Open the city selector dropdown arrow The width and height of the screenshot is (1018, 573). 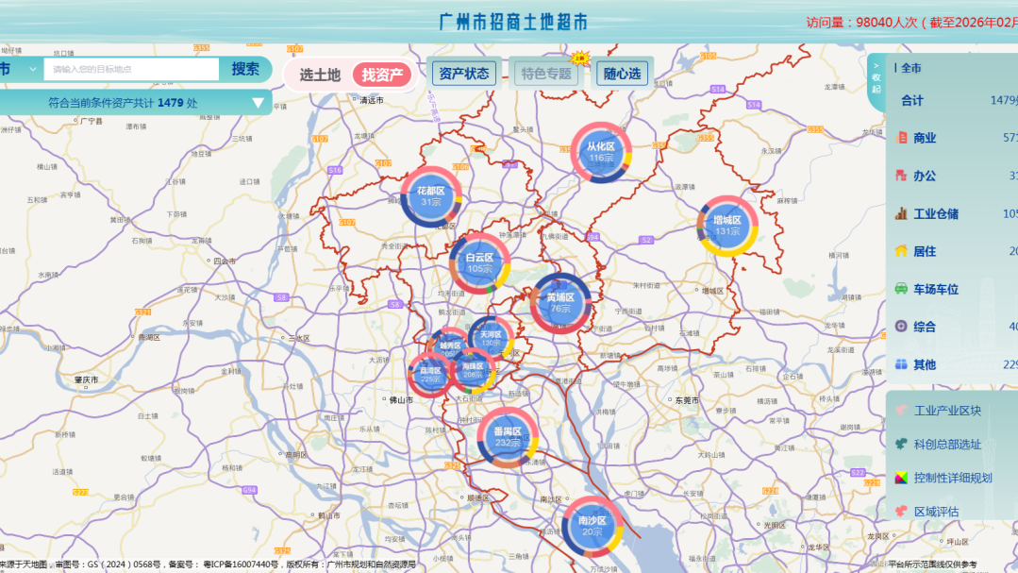[x=33, y=69]
